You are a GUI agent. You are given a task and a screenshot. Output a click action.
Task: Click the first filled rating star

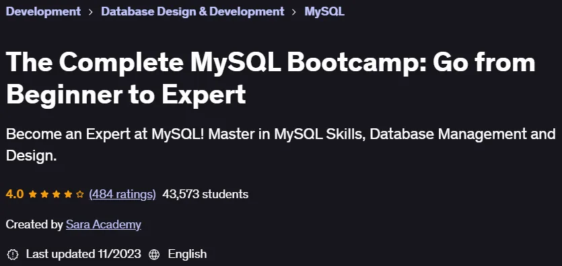pos(32,194)
